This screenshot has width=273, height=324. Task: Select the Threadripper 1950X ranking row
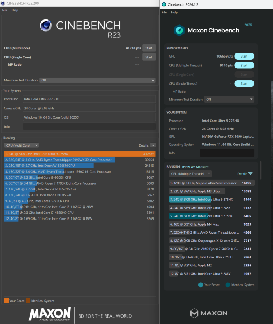(79, 171)
